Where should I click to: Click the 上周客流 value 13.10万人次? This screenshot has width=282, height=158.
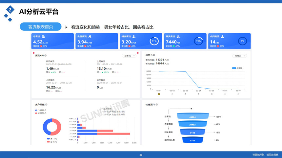point(104,69)
